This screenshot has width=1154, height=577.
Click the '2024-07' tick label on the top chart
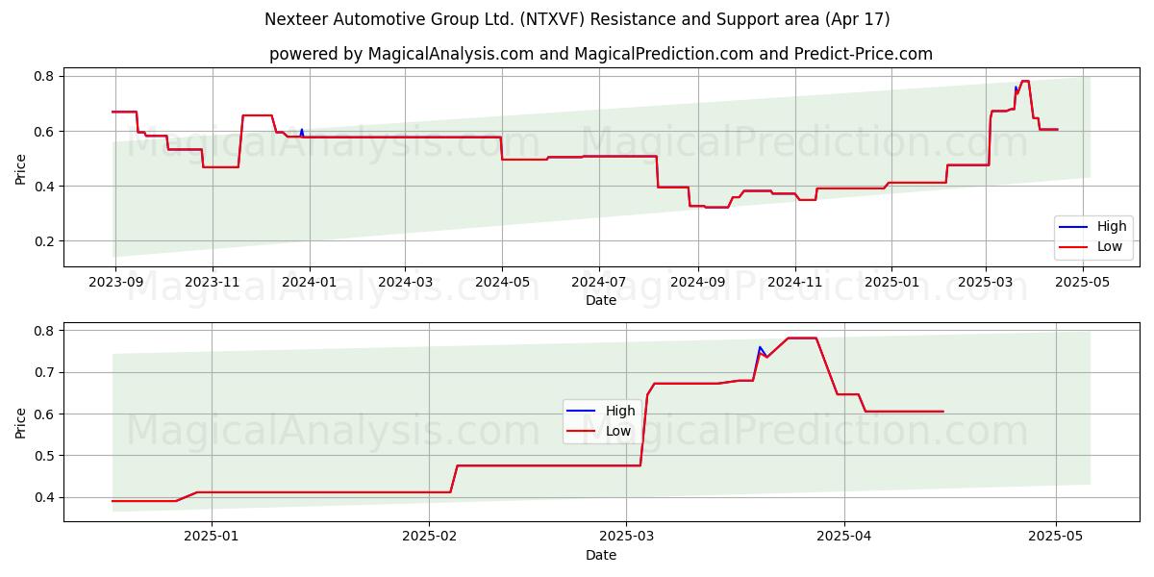click(x=598, y=283)
